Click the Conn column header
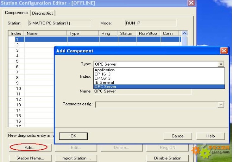This screenshot has height=162, width=234. pos(169,33)
